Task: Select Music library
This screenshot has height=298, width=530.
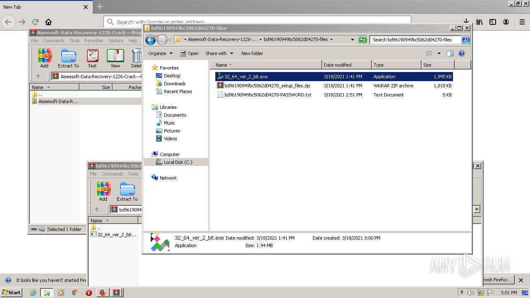Action: point(169,123)
